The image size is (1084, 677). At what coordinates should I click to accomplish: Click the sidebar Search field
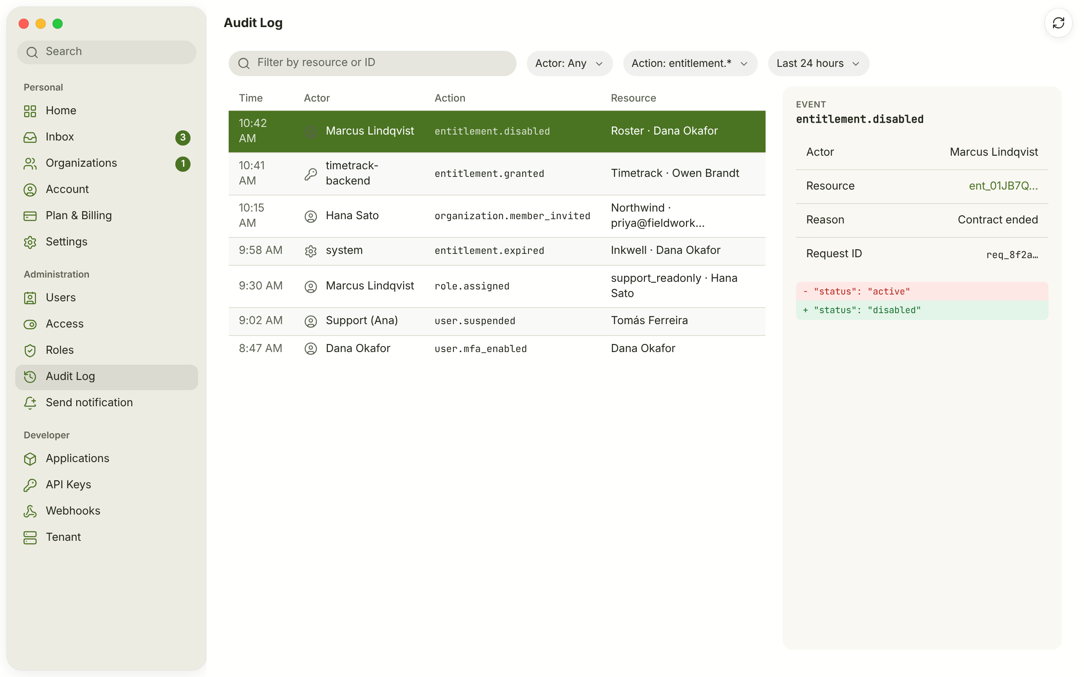tap(107, 52)
